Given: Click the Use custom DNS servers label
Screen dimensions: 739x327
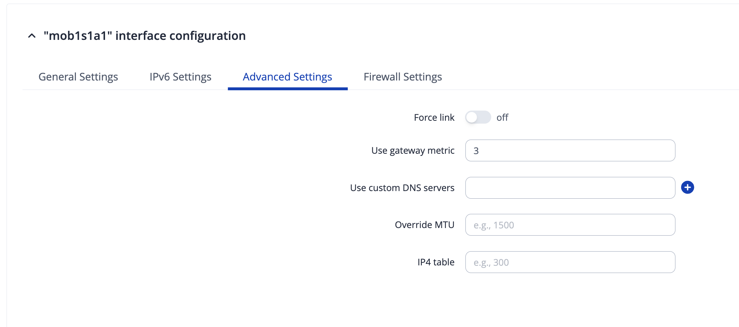Looking at the screenshot, I should click(x=402, y=188).
